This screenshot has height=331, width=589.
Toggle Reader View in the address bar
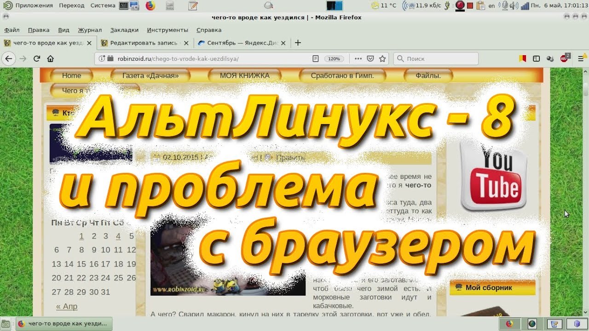click(x=316, y=58)
